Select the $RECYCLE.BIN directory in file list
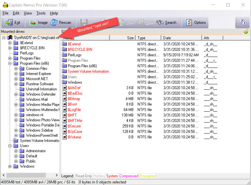 pos(80,50)
